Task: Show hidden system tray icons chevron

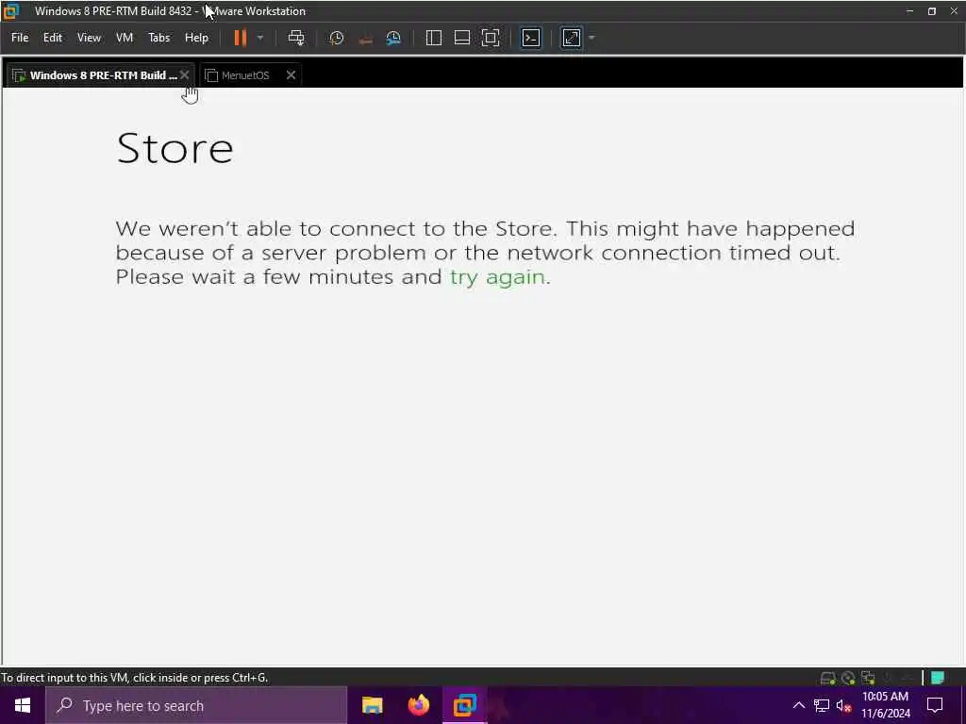Action: pyautogui.click(x=798, y=705)
